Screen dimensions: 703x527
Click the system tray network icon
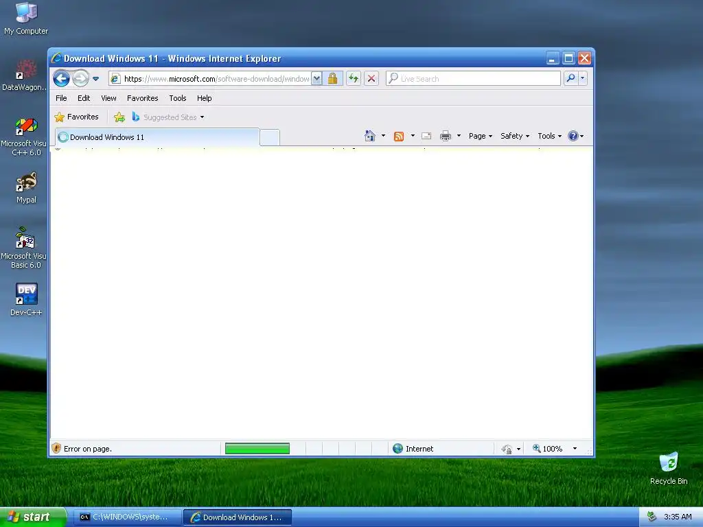(652, 517)
